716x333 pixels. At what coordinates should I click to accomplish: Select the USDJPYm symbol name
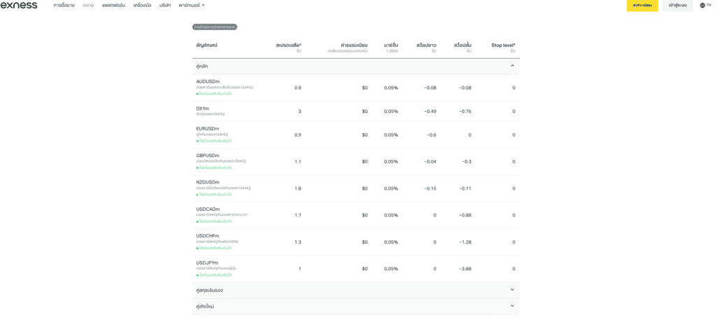click(x=207, y=262)
